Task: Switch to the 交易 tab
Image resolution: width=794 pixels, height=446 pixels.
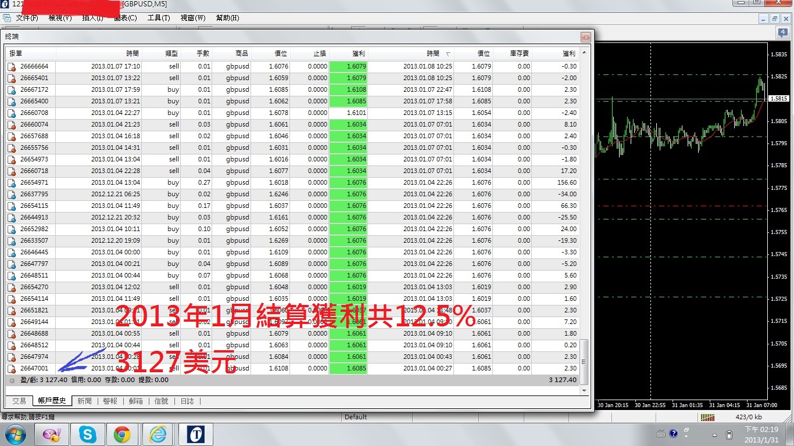Action: pos(19,401)
